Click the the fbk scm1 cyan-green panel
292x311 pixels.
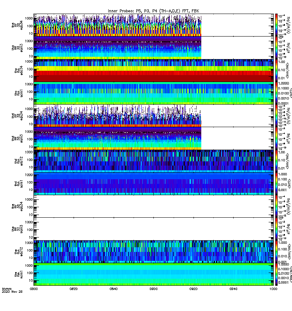click(153, 274)
